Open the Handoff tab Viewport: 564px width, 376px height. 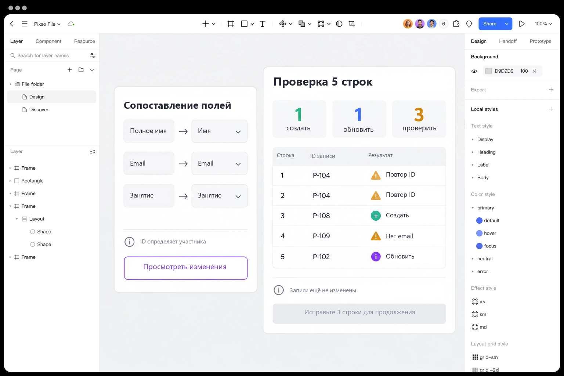tap(508, 41)
